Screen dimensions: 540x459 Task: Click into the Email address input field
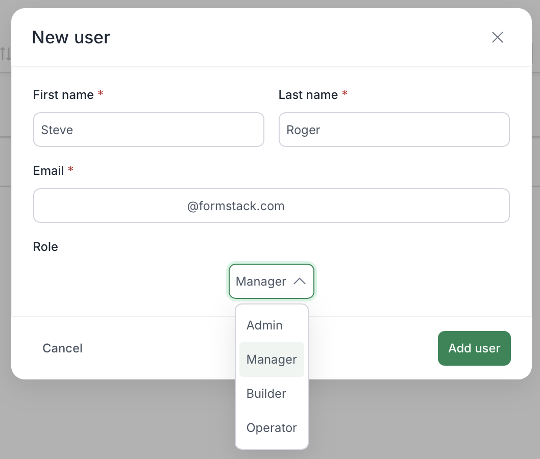(x=271, y=206)
